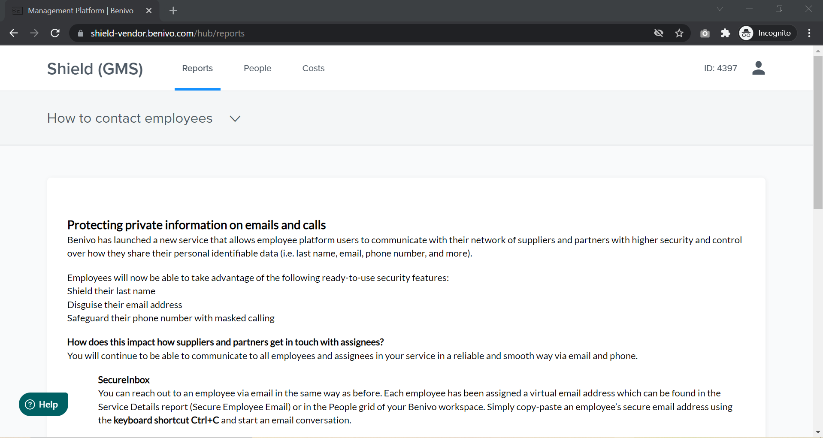Open the Extensions puzzle icon
This screenshot has width=823, height=438.
pyautogui.click(x=726, y=33)
